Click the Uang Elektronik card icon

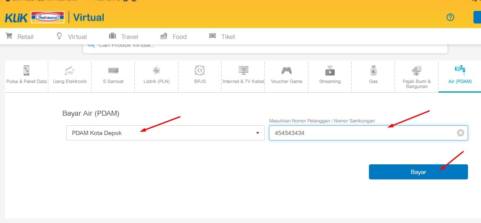70,70
